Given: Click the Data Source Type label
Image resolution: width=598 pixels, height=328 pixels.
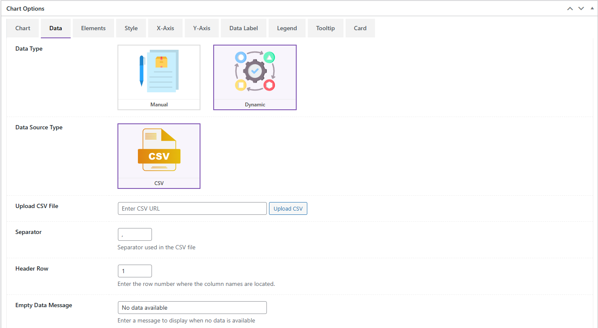Looking at the screenshot, I should coord(39,127).
